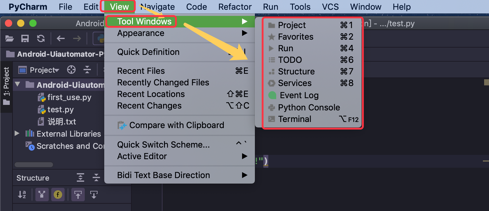
Task: Toggle Show Inherited in Structure panel
Action: (x=42, y=195)
